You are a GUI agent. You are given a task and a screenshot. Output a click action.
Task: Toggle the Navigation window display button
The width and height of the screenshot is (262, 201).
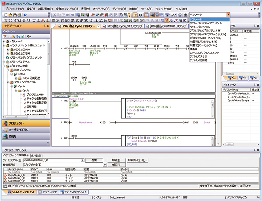135,15
